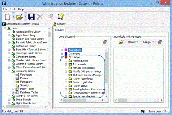Screen dimensions: 172x115
Task: Click the Parameters icon under Community Library
Action: (x=17, y=75)
